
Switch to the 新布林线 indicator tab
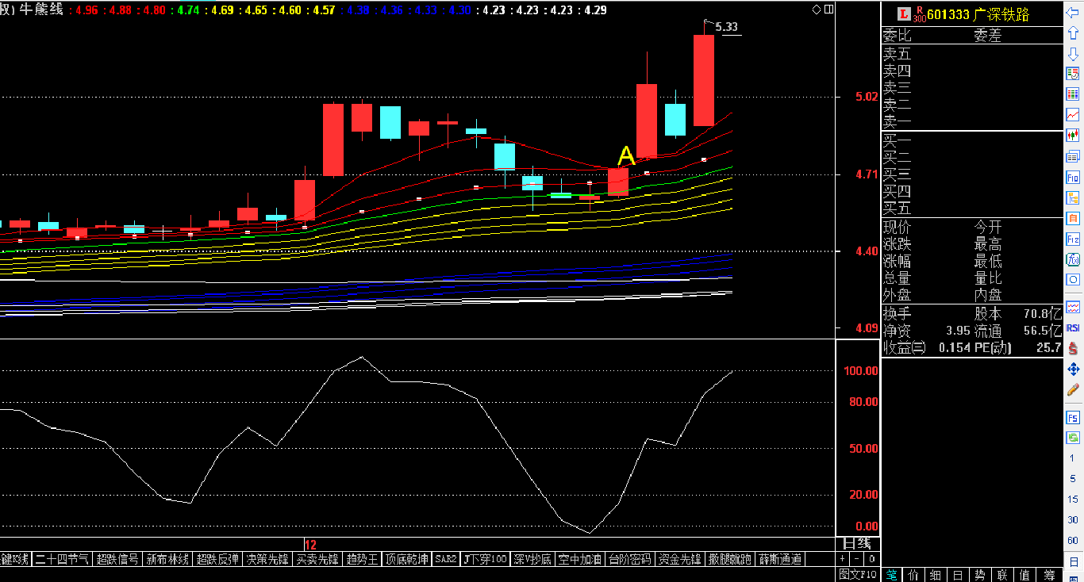pyautogui.click(x=167, y=559)
